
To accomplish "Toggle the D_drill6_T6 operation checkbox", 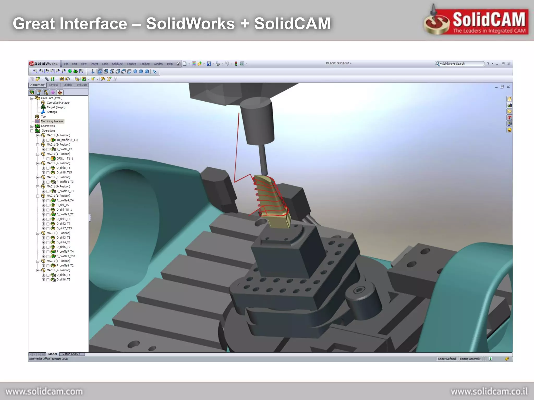I will [48, 280].
